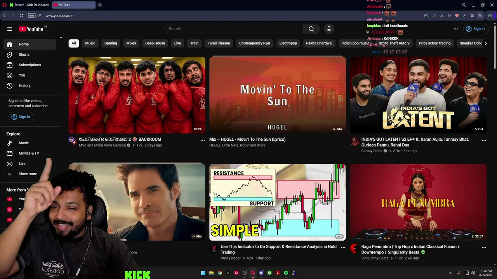The width and height of the screenshot is (497, 279).
Task: Open Shorts from the sidebar
Action: click(30, 55)
